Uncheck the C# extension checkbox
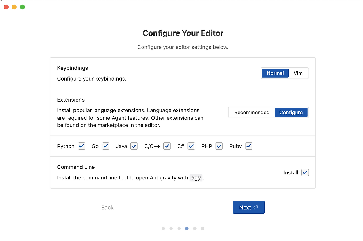The width and height of the screenshot is (363, 241). (191, 146)
